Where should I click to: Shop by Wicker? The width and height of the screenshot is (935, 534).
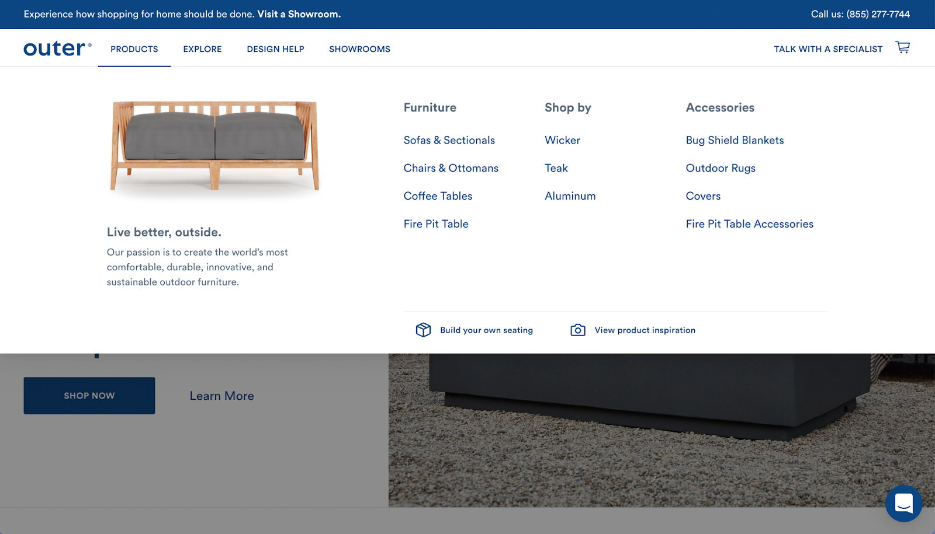point(562,140)
